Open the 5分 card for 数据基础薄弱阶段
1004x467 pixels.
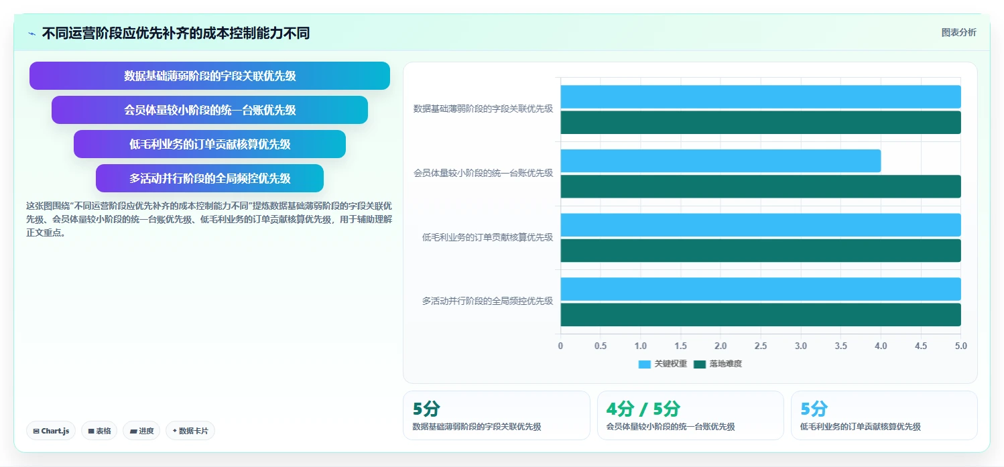(497, 415)
